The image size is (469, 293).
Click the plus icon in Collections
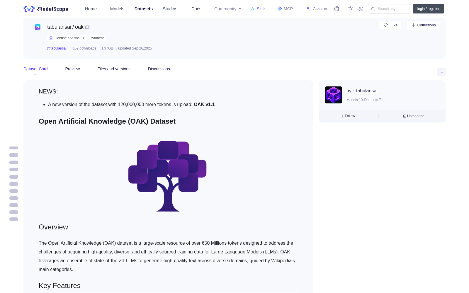click(x=414, y=25)
